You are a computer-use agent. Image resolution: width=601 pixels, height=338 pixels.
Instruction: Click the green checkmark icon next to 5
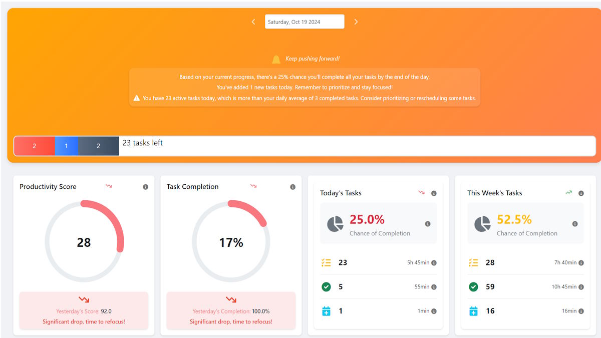(326, 286)
